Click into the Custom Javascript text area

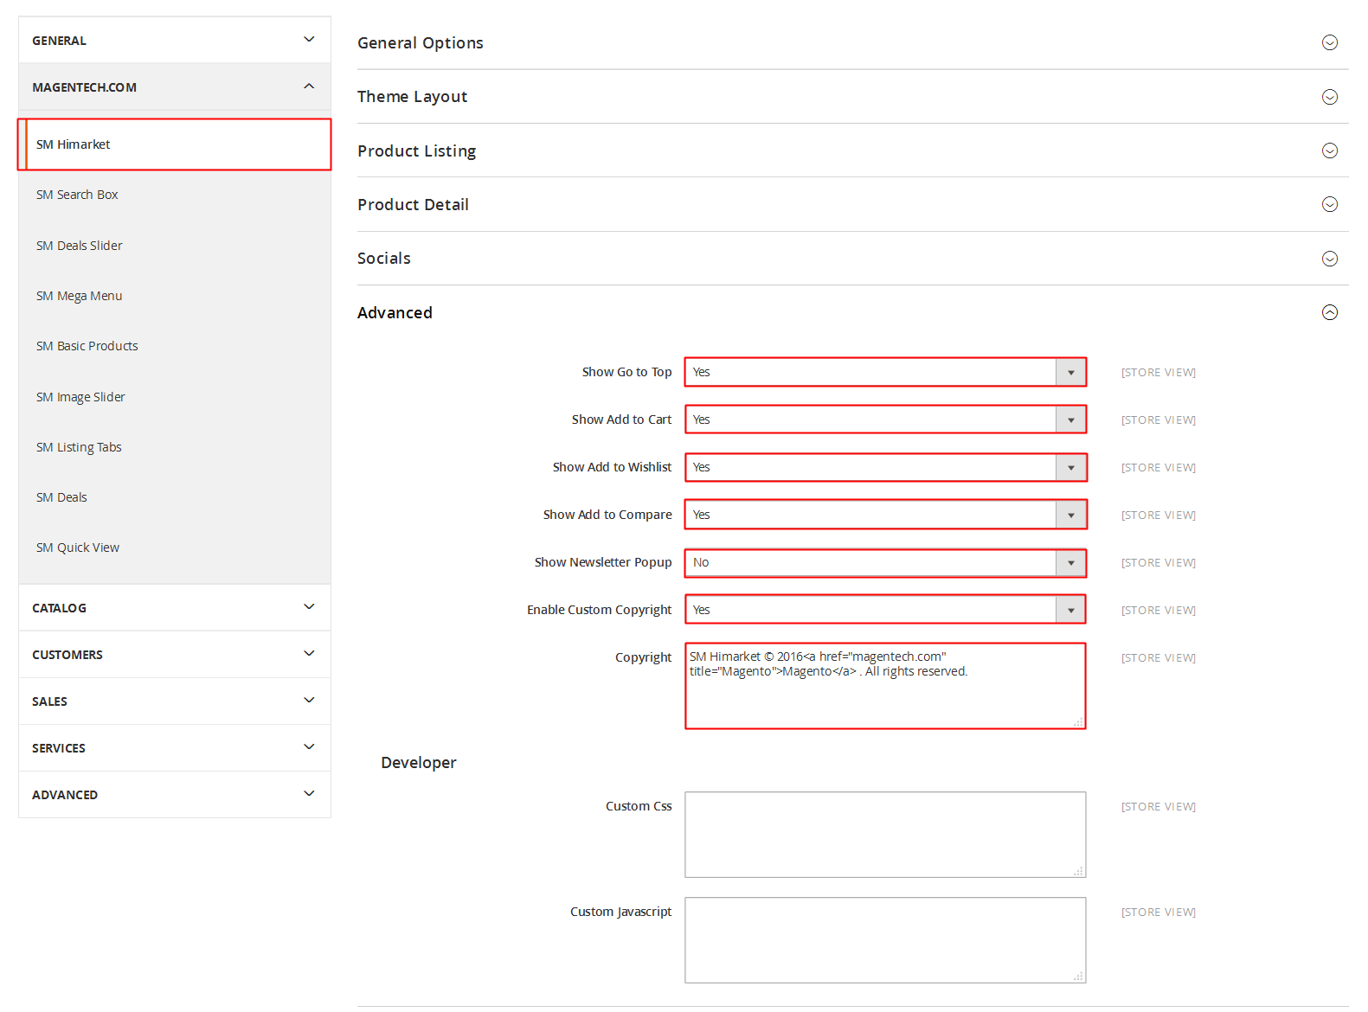point(885,940)
